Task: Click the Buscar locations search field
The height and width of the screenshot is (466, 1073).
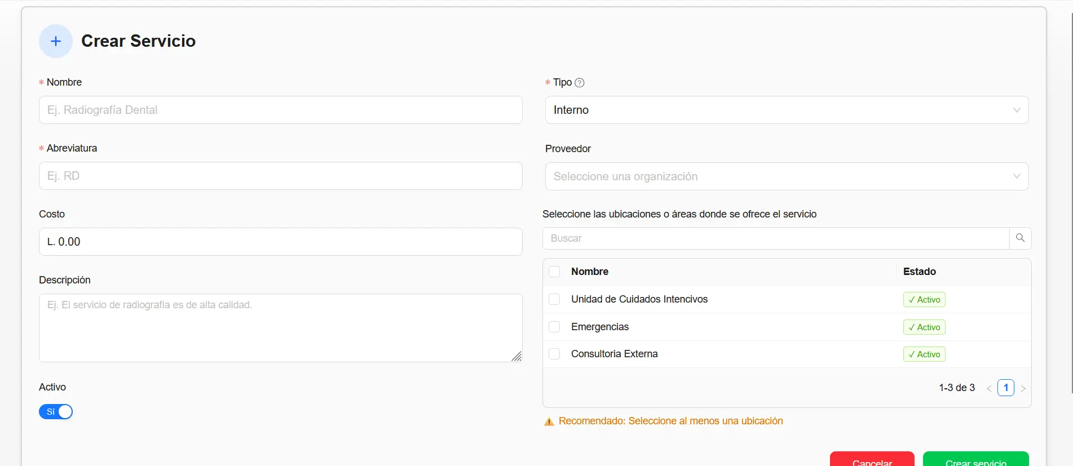Action: point(776,238)
